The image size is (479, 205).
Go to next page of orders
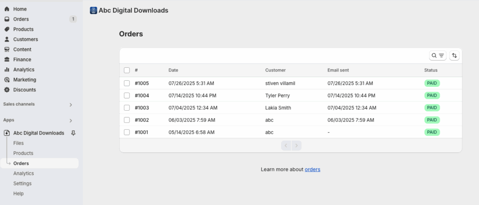296,146
